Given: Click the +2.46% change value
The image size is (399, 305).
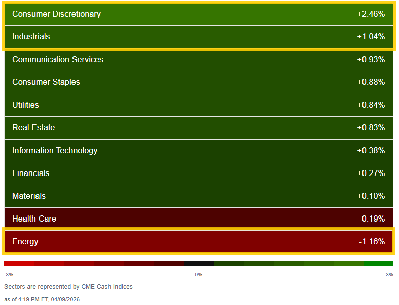Looking at the screenshot, I should pyautogui.click(x=371, y=14).
